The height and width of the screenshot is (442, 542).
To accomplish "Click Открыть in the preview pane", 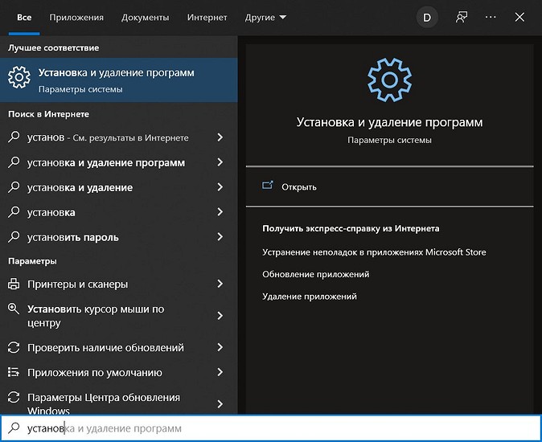I will pos(299,186).
